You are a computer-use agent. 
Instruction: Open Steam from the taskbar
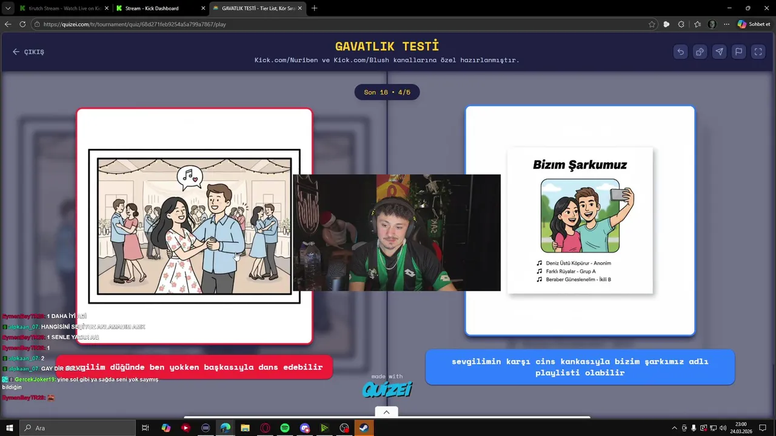[x=364, y=428]
